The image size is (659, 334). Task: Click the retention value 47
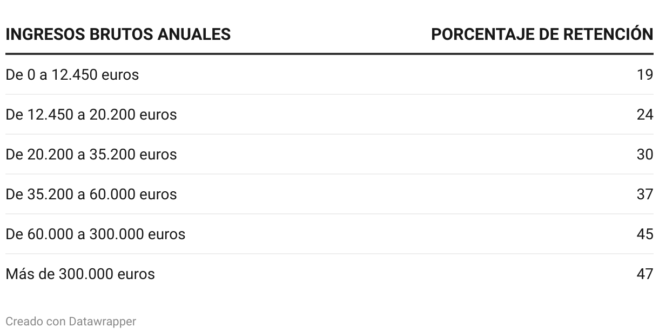(645, 274)
